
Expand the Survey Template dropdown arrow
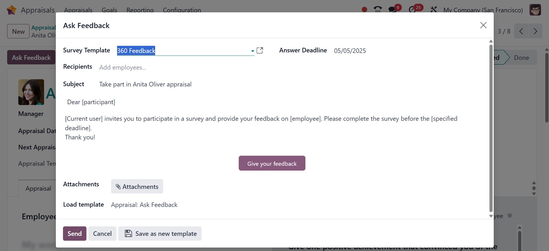(252, 51)
